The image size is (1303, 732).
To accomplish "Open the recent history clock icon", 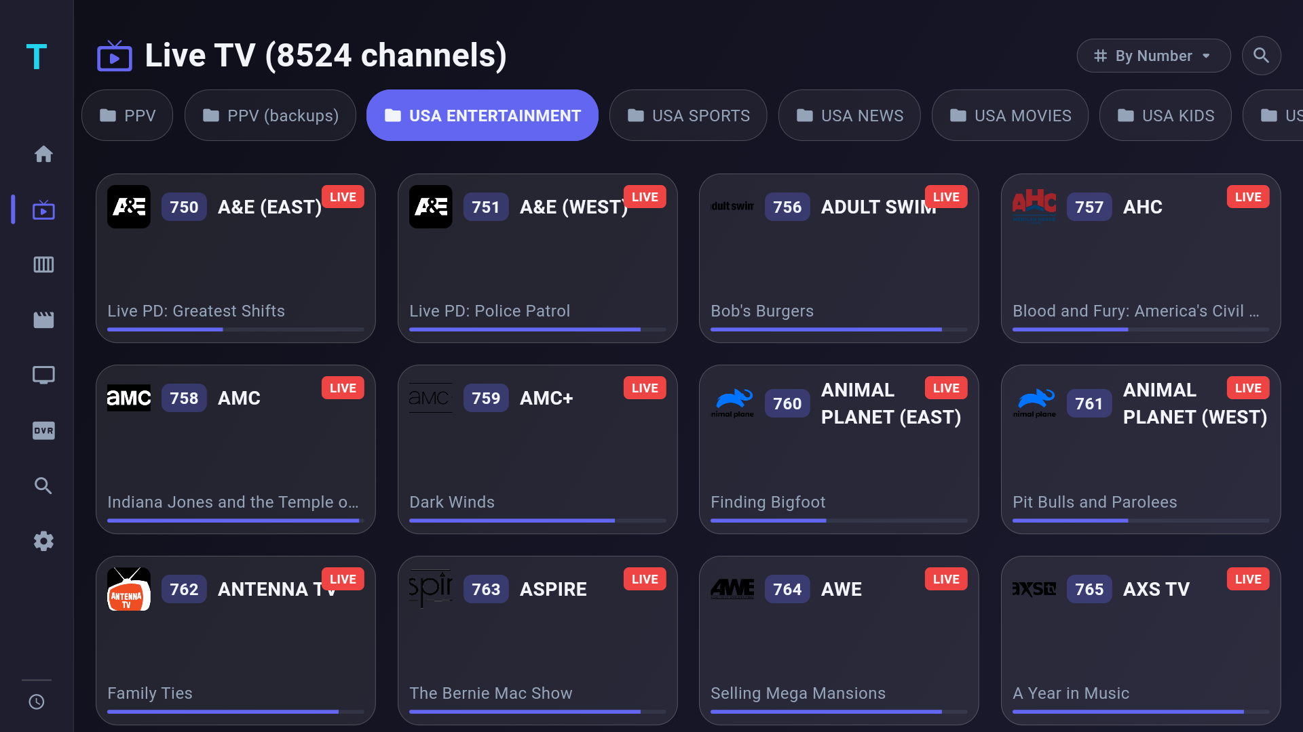I will pos(37,701).
